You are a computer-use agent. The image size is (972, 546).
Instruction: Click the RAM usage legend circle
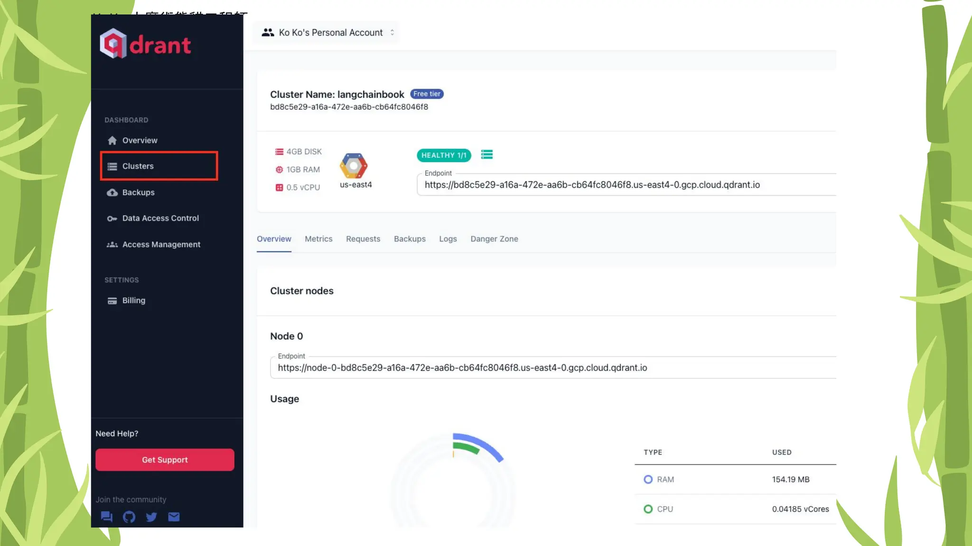tap(648, 479)
